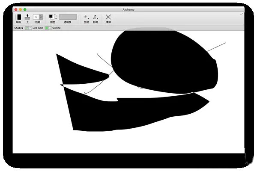Click the 线框 line width number field

(x=36, y=17)
